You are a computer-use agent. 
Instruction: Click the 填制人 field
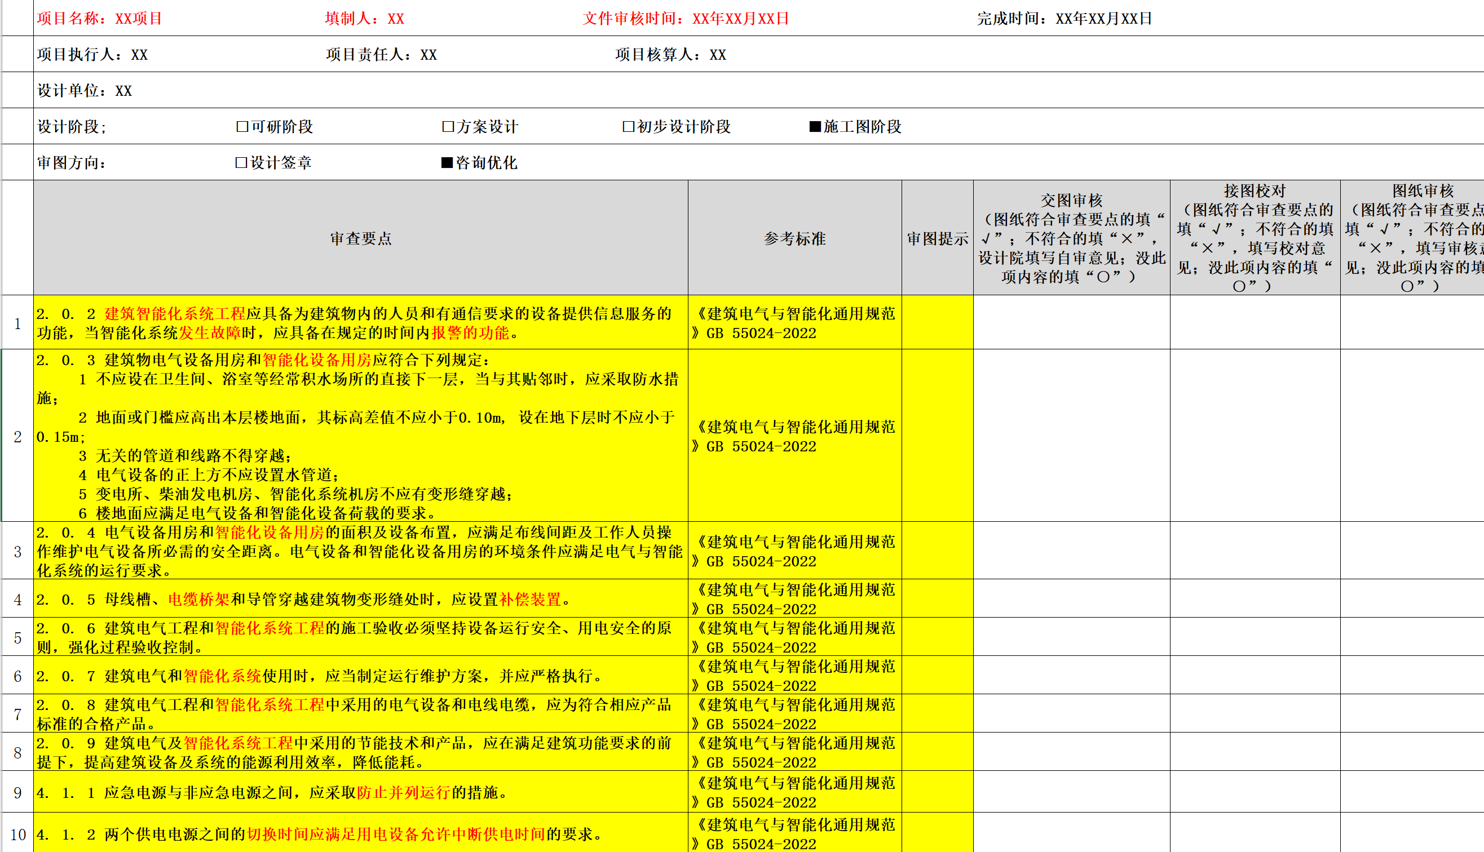364,19
